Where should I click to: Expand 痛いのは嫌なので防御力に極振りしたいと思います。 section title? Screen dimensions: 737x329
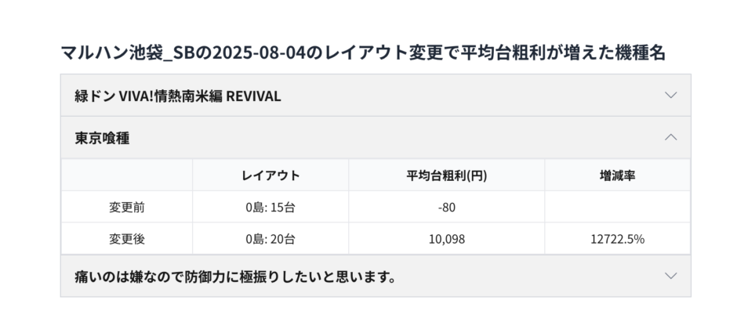tap(235, 277)
